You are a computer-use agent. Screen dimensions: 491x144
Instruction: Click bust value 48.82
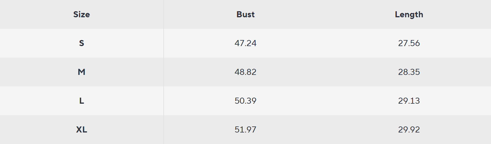click(246, 72)
